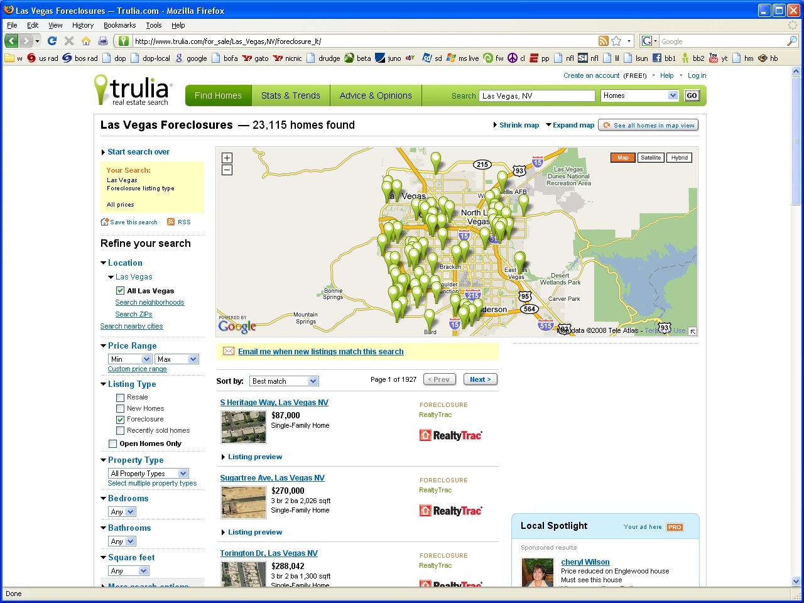
Task: Open the Bookmarks menu
Action: click(x=119, y=25)
